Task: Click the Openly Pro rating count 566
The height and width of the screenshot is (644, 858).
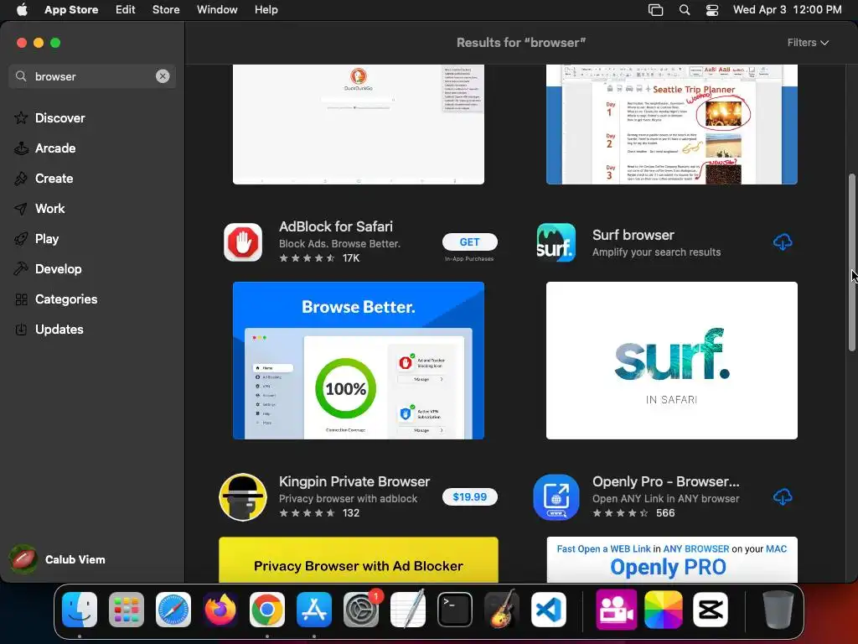Action: pyautogui.click(x=665, y=513)
